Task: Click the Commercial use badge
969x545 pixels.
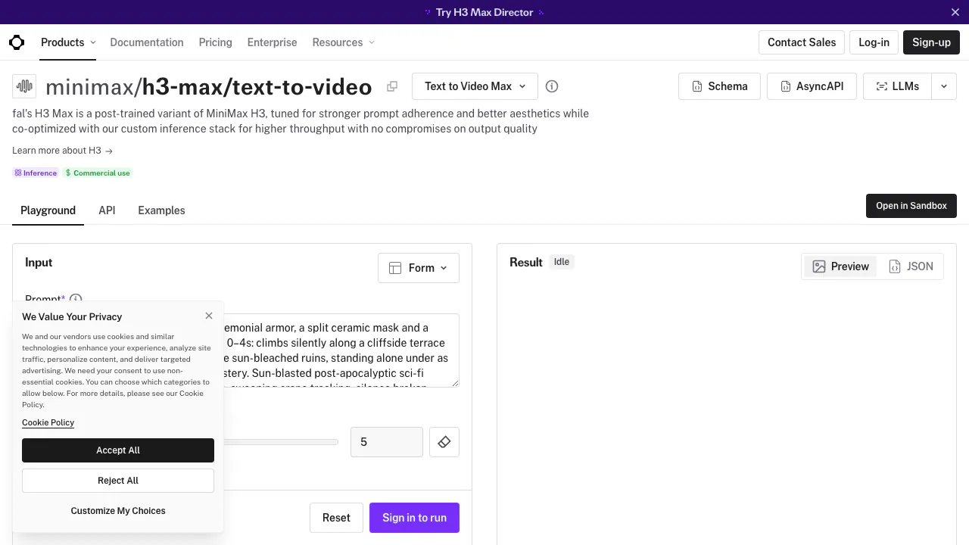Action: point(98,173)
